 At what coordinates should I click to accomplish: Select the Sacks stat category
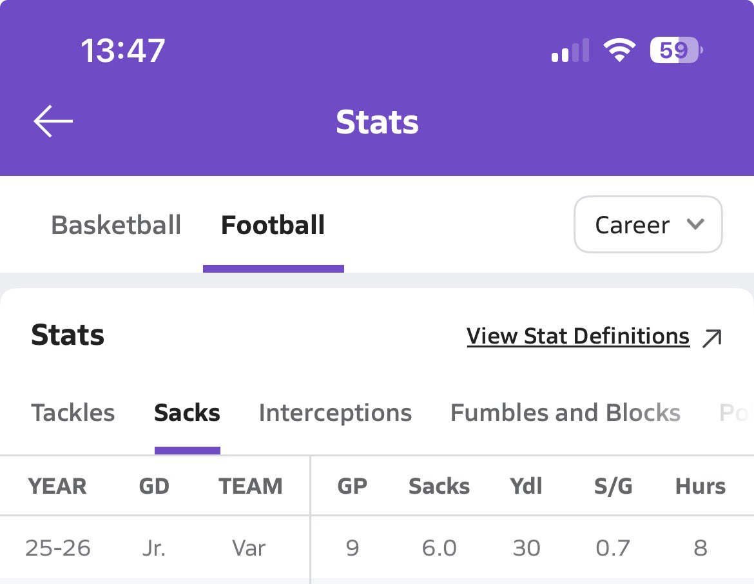187,413
